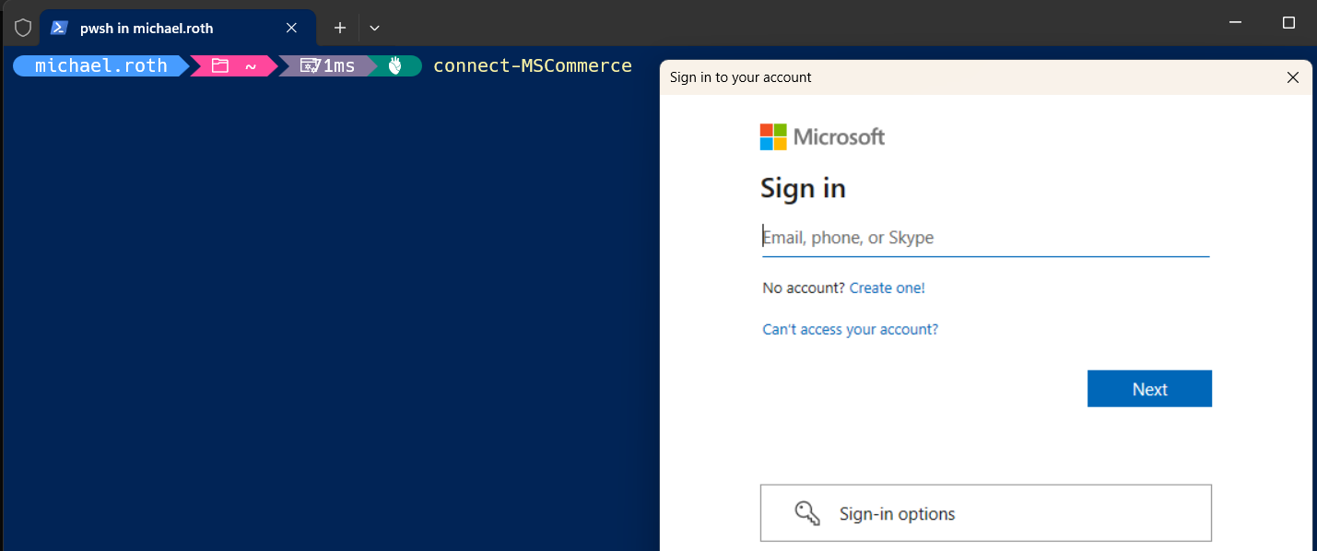Click the michael.roth prompt segment
1317x551 pixels.
tap(101, 65)
